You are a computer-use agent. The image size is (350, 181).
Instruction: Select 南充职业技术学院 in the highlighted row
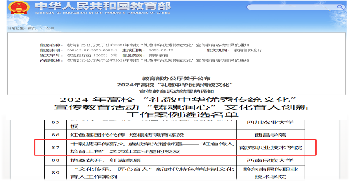click(277, 148)
